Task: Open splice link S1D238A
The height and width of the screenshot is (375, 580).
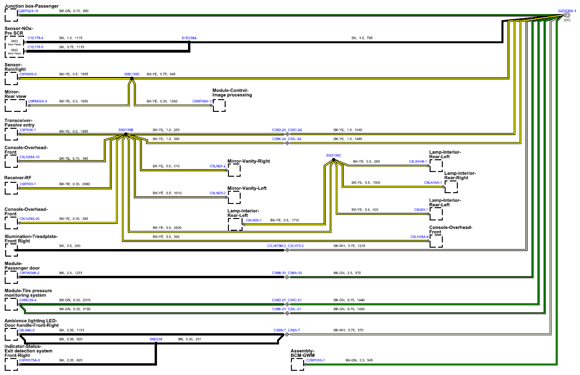Action: point(189,38)
